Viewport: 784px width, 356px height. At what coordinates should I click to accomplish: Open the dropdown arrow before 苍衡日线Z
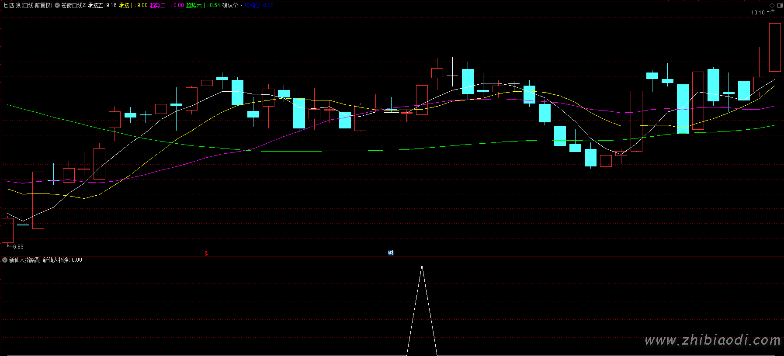(x=57, y=5)
